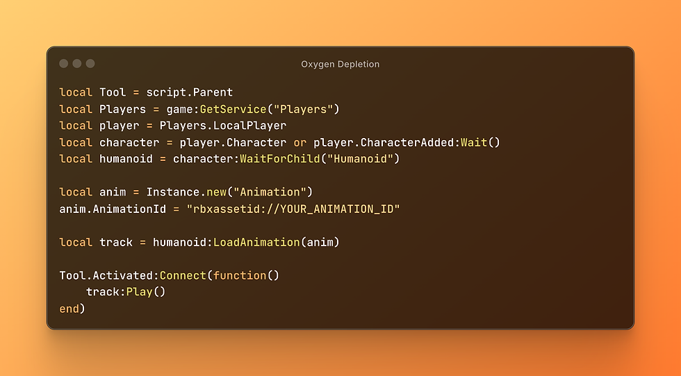This screenshot has height=376, width=681.
Task: Click the middle gray window dot
Action: pyautogui.click(x=77, y=64)
